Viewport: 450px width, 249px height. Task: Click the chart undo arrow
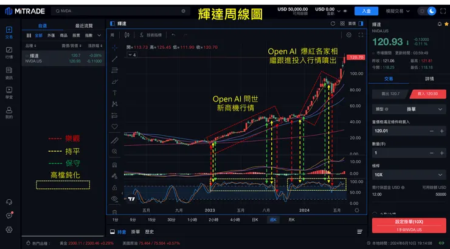173,35
